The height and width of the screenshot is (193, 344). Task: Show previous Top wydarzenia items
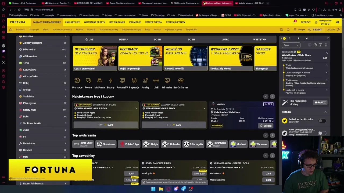point(266,135)
